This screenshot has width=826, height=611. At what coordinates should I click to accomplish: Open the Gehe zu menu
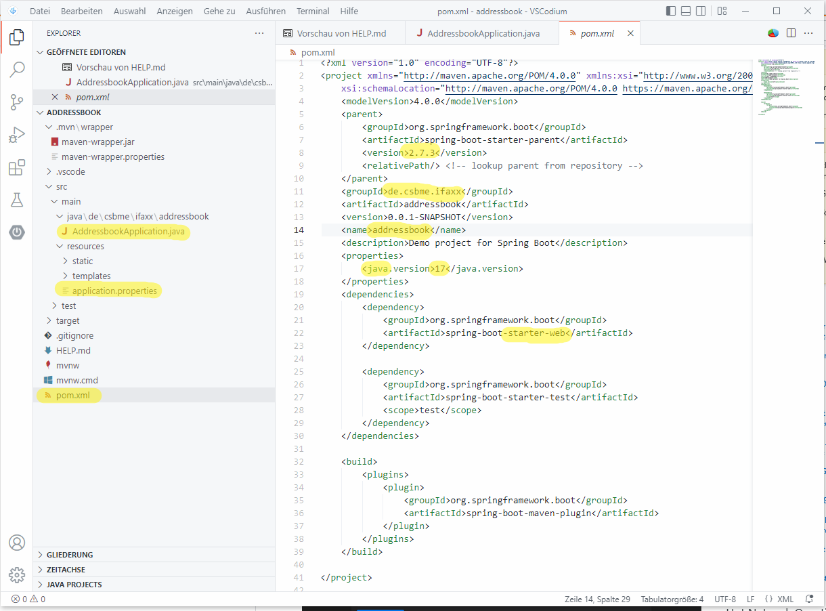(x=218, y=11)
